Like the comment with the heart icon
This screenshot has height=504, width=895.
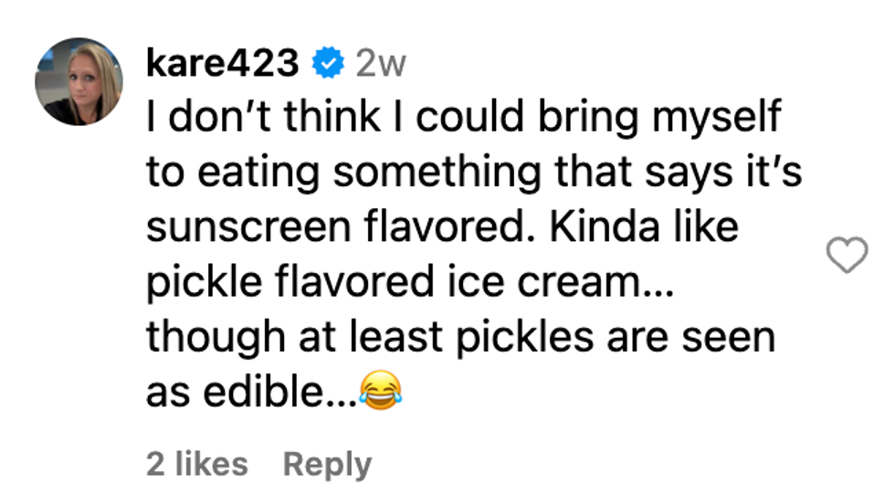point(847,255)
